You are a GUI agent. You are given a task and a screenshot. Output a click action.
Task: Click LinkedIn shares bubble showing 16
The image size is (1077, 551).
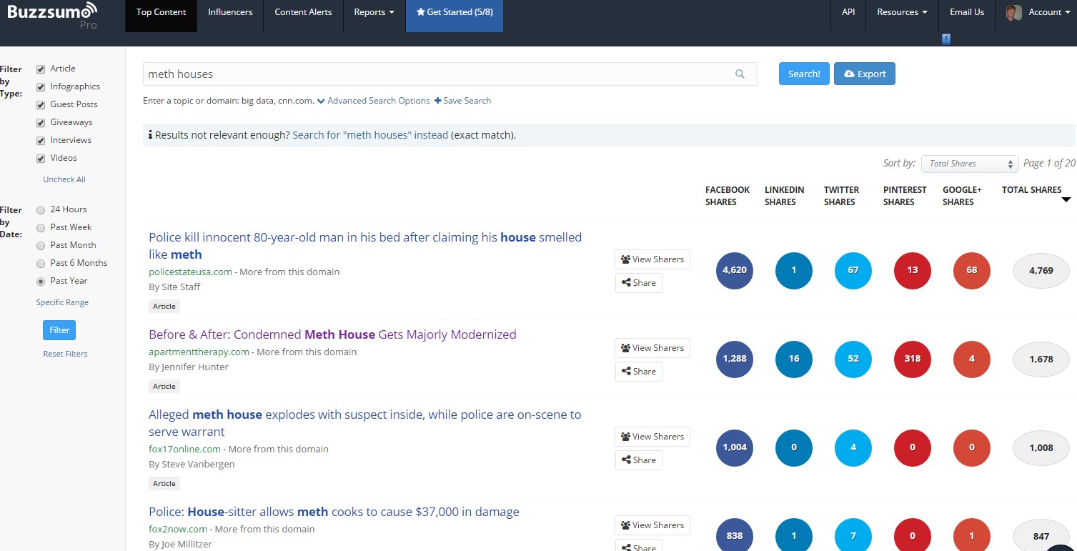coord(794,359)
